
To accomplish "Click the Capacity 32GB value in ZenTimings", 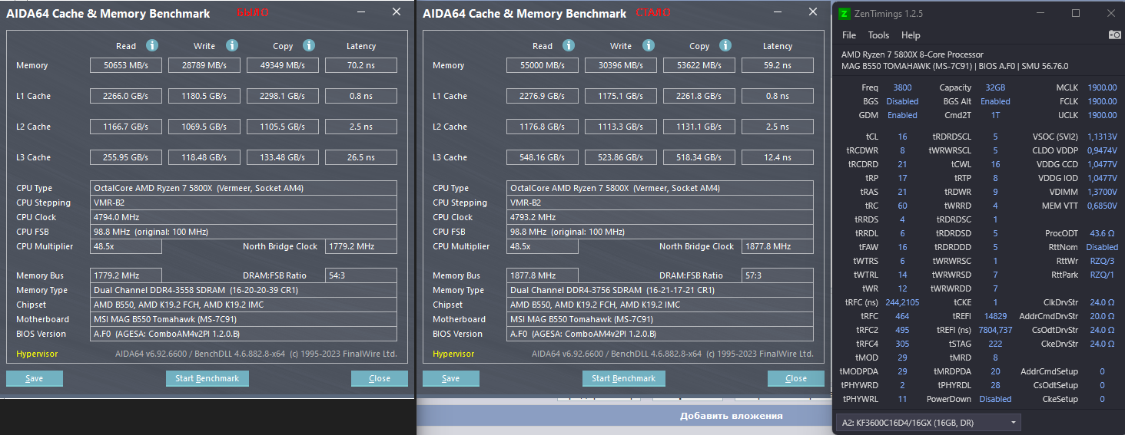I will pyautogui.click(x=995, y=87).
